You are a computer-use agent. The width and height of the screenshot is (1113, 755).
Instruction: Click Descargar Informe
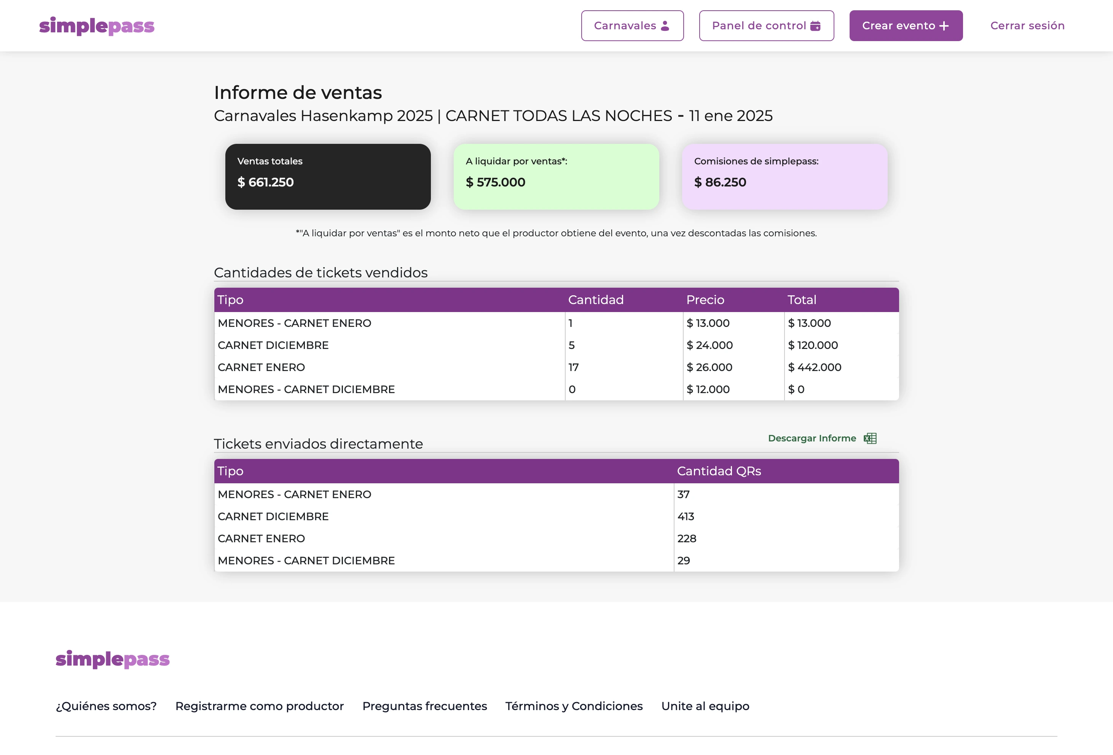[812, 438]
